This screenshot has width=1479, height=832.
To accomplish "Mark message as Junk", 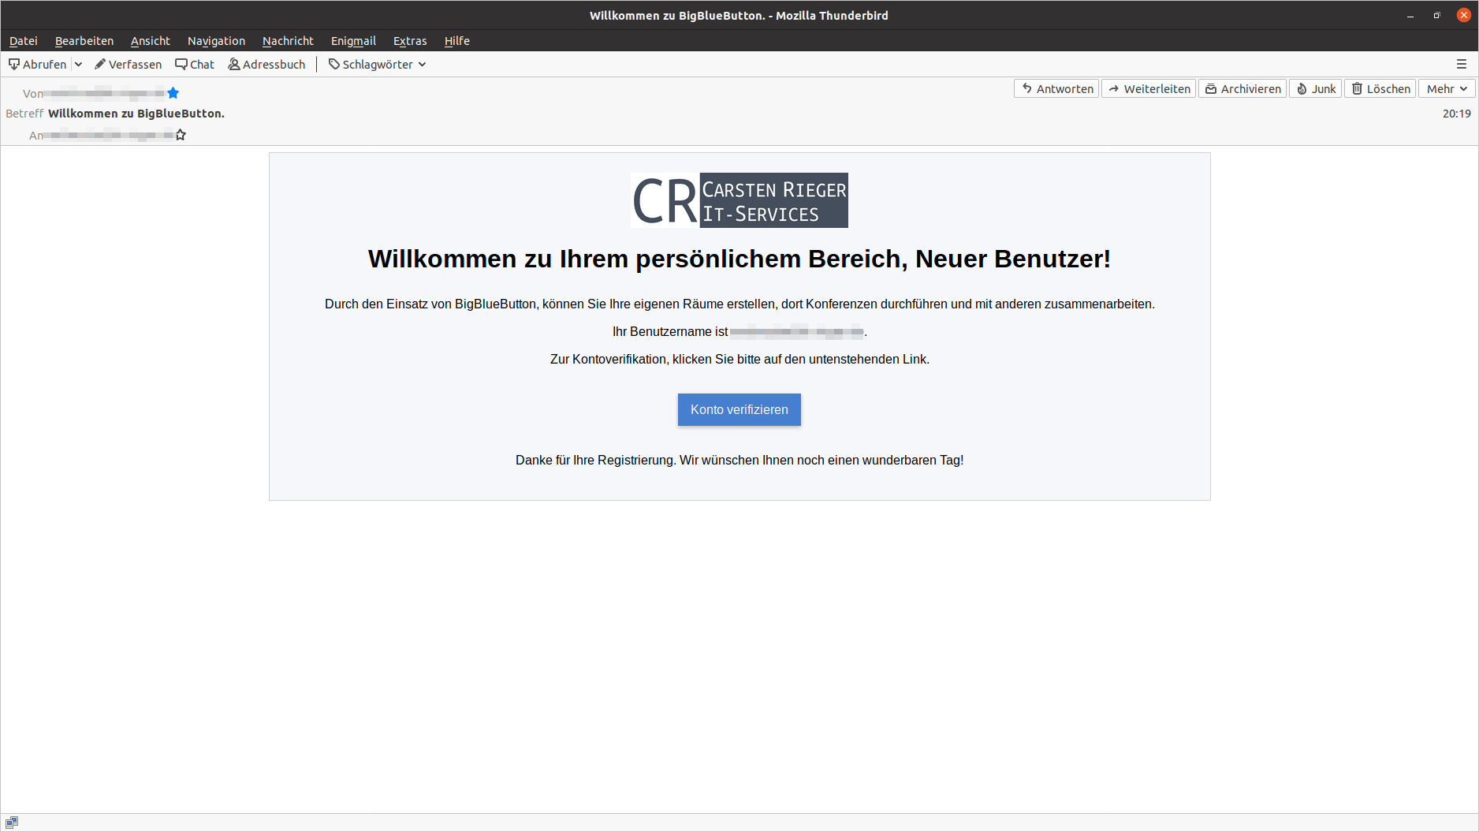I will (x=1316, y=89).
